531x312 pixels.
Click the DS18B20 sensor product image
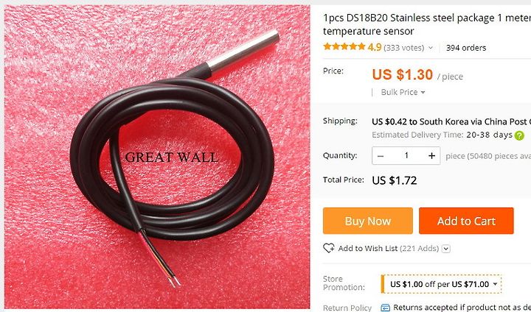157,157
